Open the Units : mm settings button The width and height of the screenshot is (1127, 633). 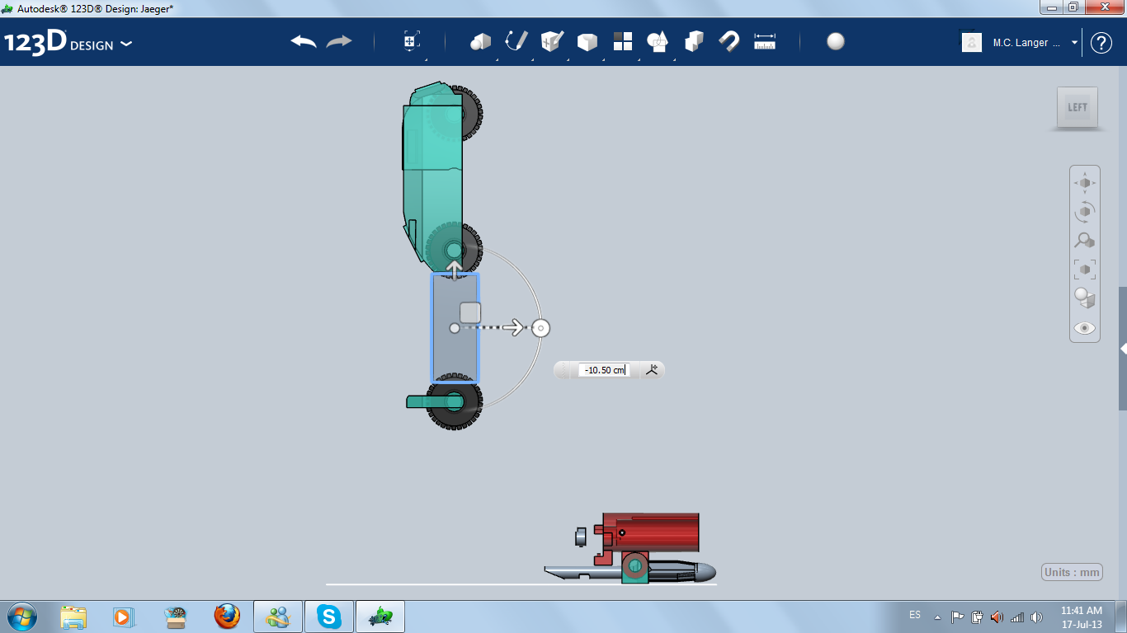coord(1073,572)
